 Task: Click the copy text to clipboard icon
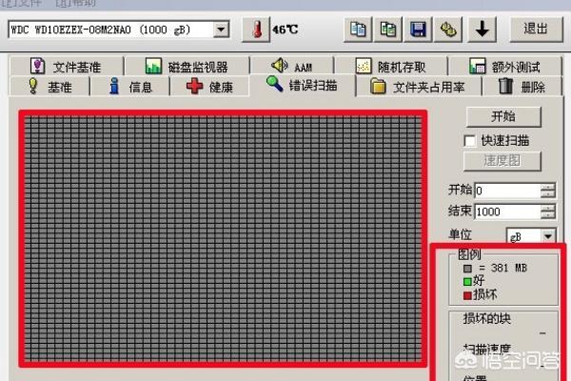(358, 29)
